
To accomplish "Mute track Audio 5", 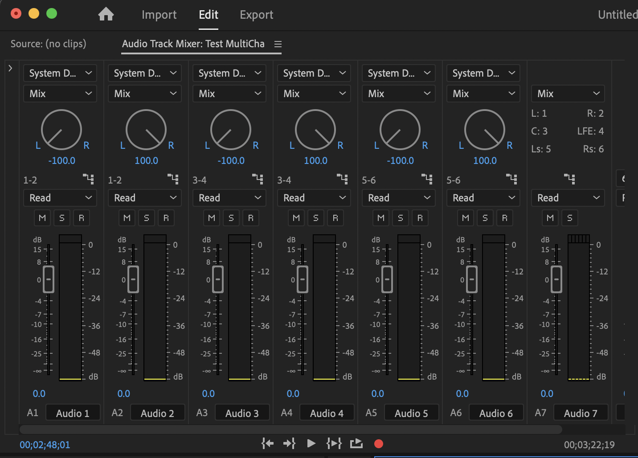I will click(381, 218).
